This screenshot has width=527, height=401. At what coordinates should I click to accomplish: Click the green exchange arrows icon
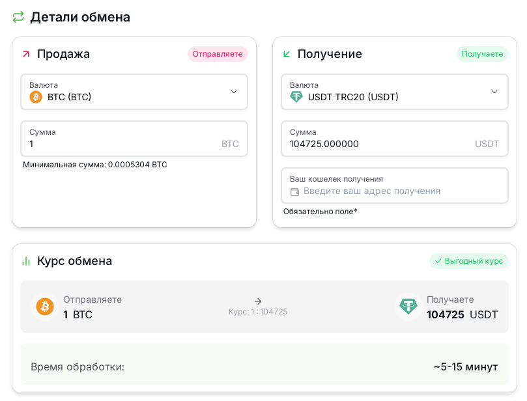tap(18, 17)
